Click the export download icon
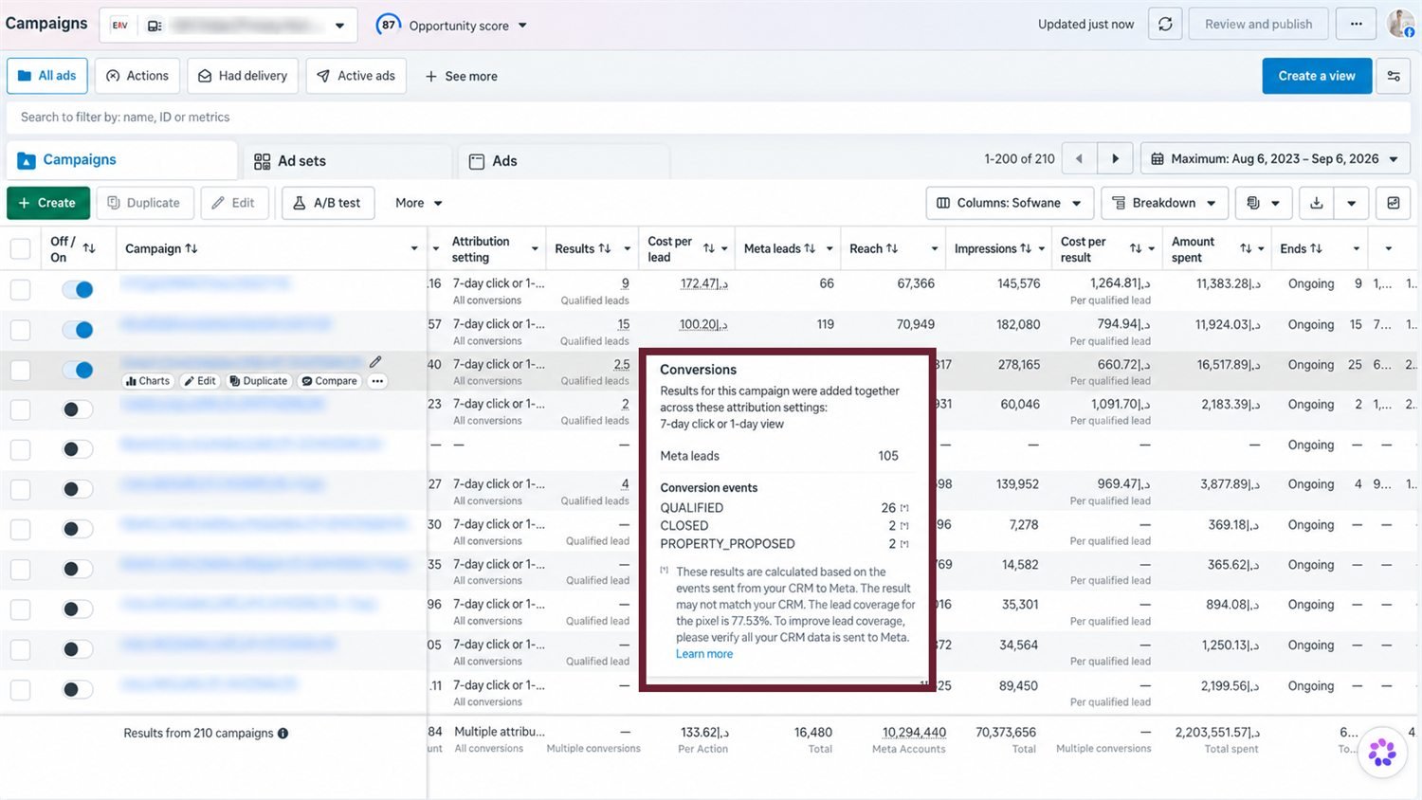This screenshot has height=800, width=1422. click(x=1316, y=203)
